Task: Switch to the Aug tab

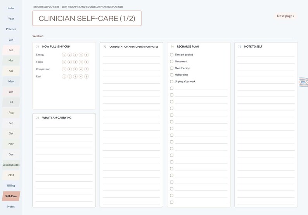Action: tap(11, 113)
